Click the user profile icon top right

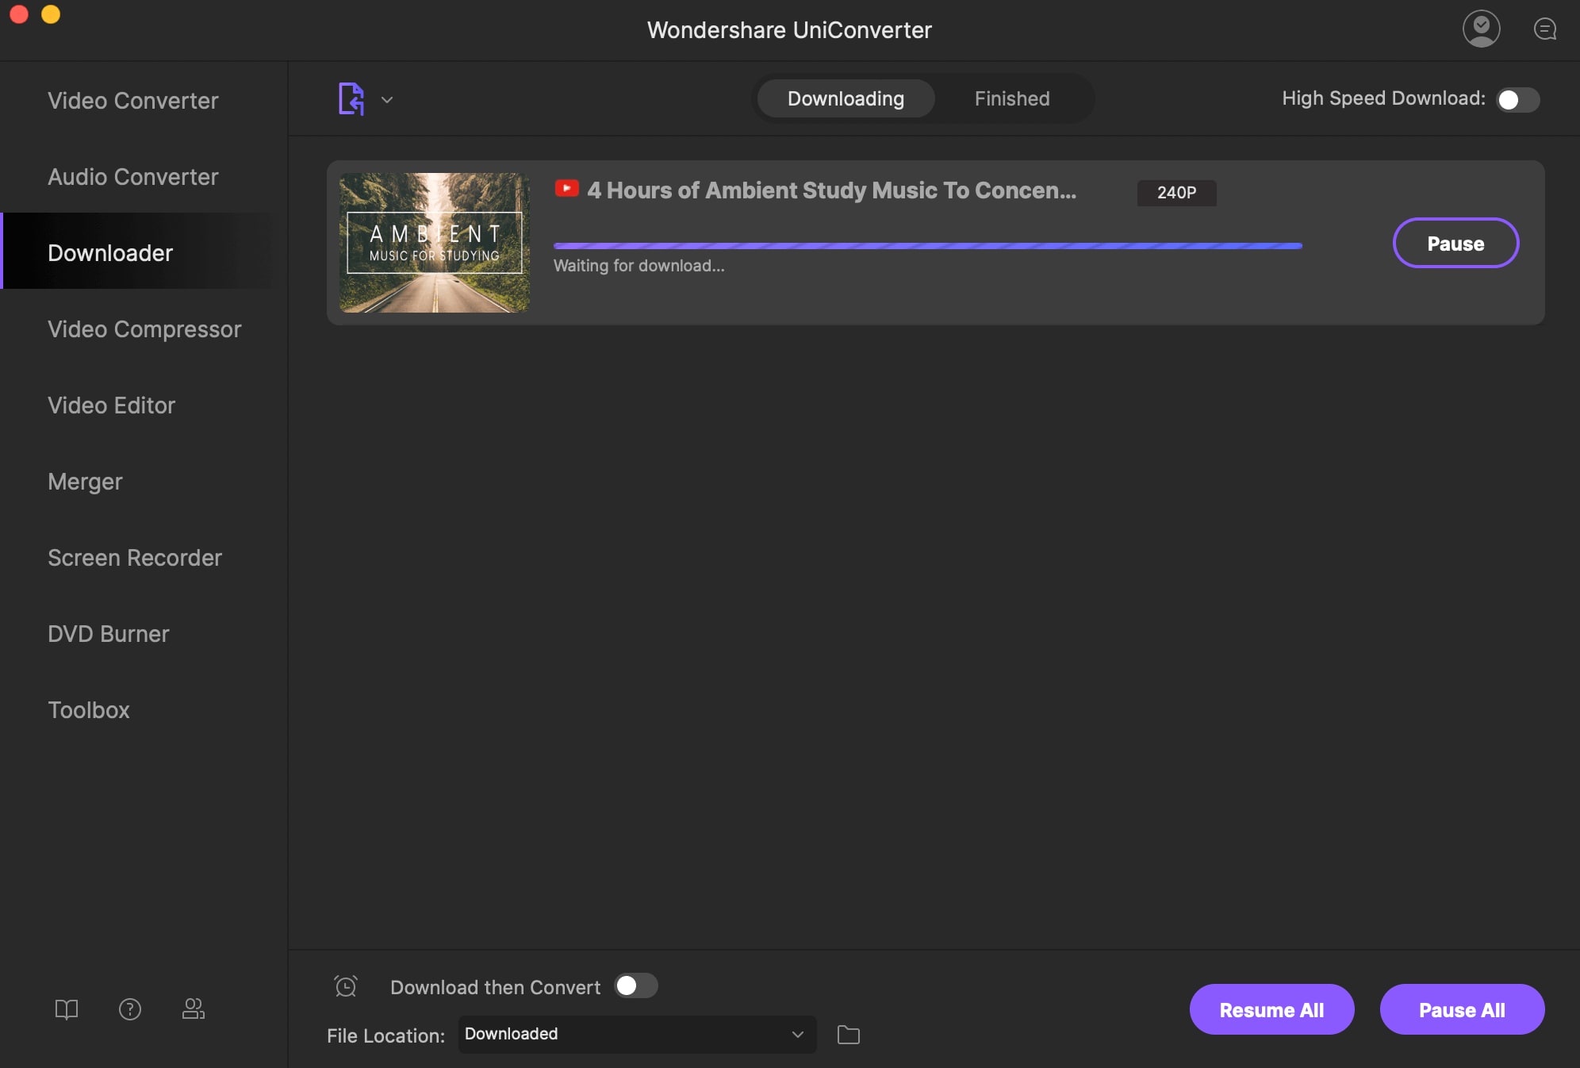1481,29
